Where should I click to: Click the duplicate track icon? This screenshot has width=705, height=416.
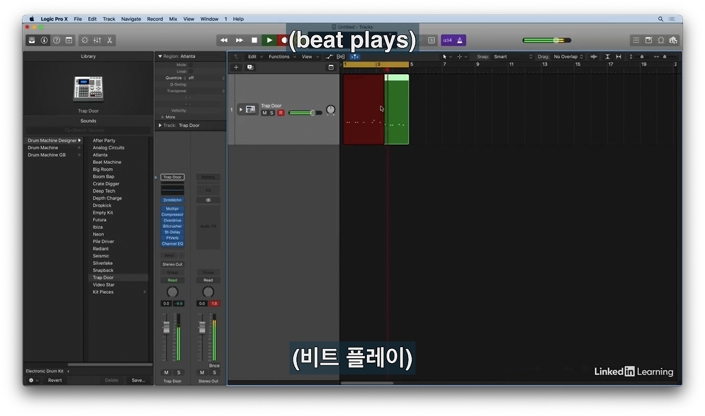(x=250, y=67)
